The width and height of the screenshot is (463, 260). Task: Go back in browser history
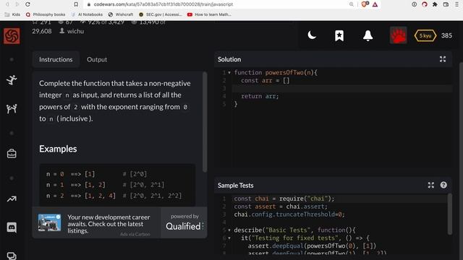[7, 4]
